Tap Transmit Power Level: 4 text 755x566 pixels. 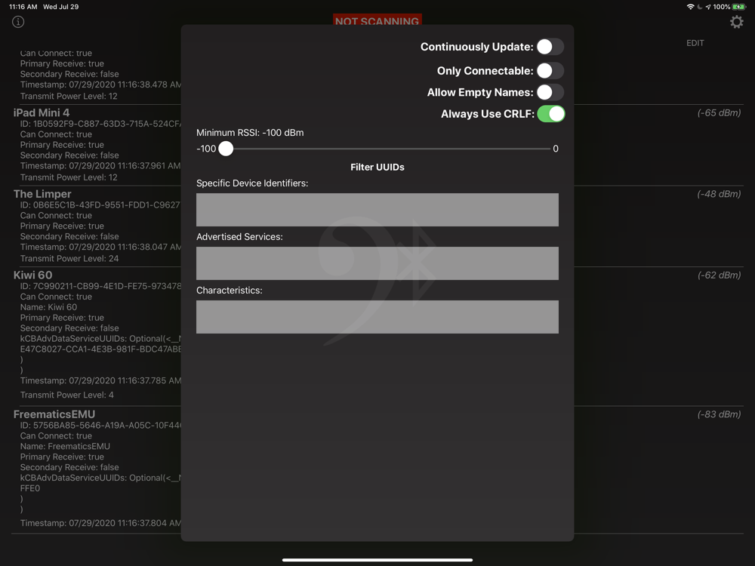[67, 395]
